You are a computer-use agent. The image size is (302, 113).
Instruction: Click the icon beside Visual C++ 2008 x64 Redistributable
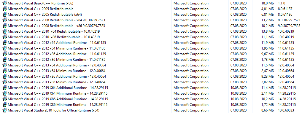tap(5, 20)
